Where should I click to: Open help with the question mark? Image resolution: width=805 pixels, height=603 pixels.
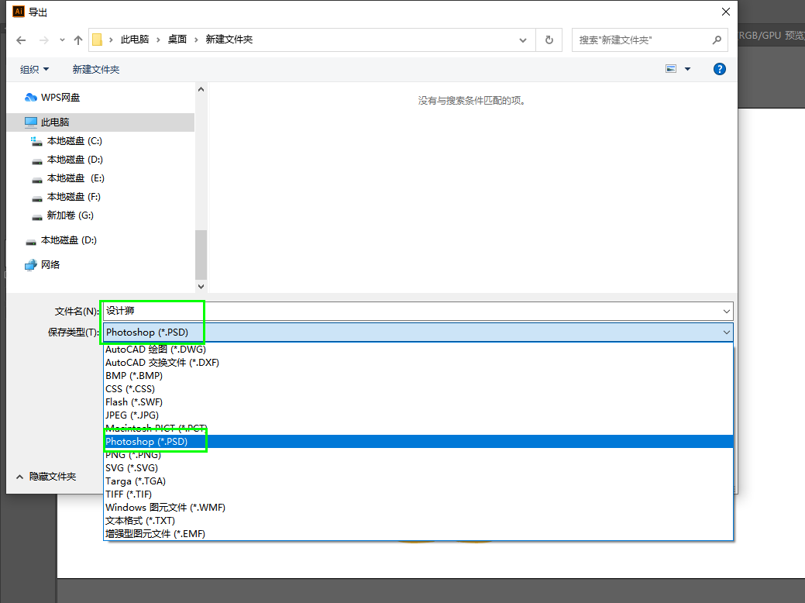point(720,69)
